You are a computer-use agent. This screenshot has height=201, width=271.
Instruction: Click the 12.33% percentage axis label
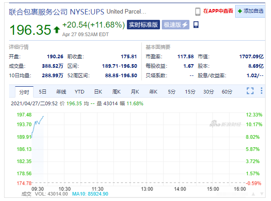254,115
